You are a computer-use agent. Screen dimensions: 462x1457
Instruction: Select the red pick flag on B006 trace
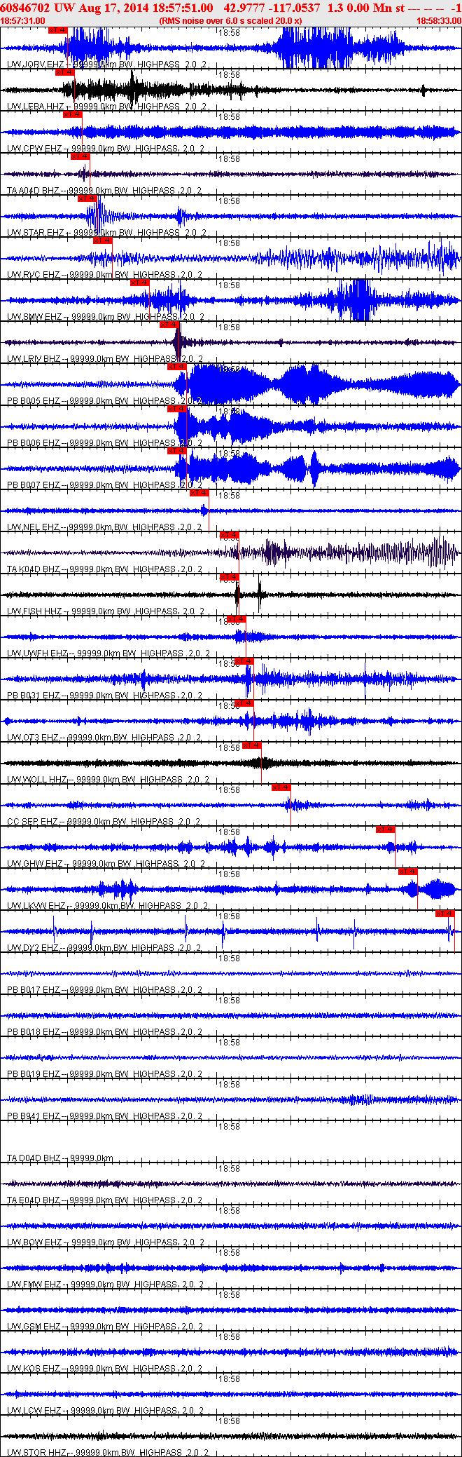(177, 409)
